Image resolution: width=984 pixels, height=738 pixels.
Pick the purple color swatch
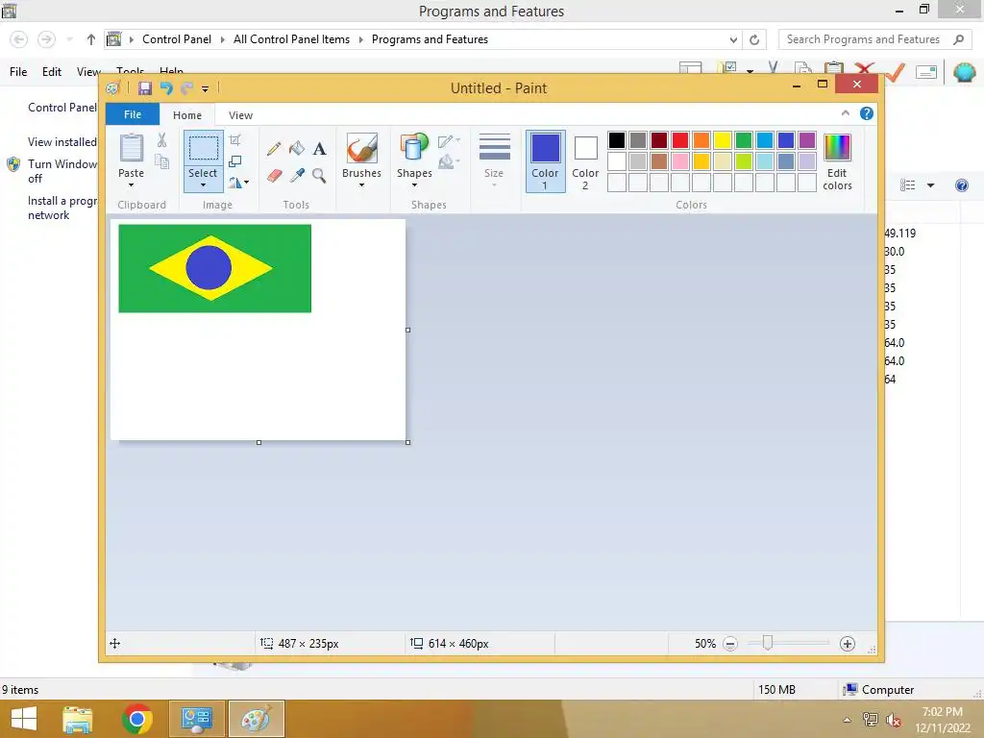click(x=807, y=140)
